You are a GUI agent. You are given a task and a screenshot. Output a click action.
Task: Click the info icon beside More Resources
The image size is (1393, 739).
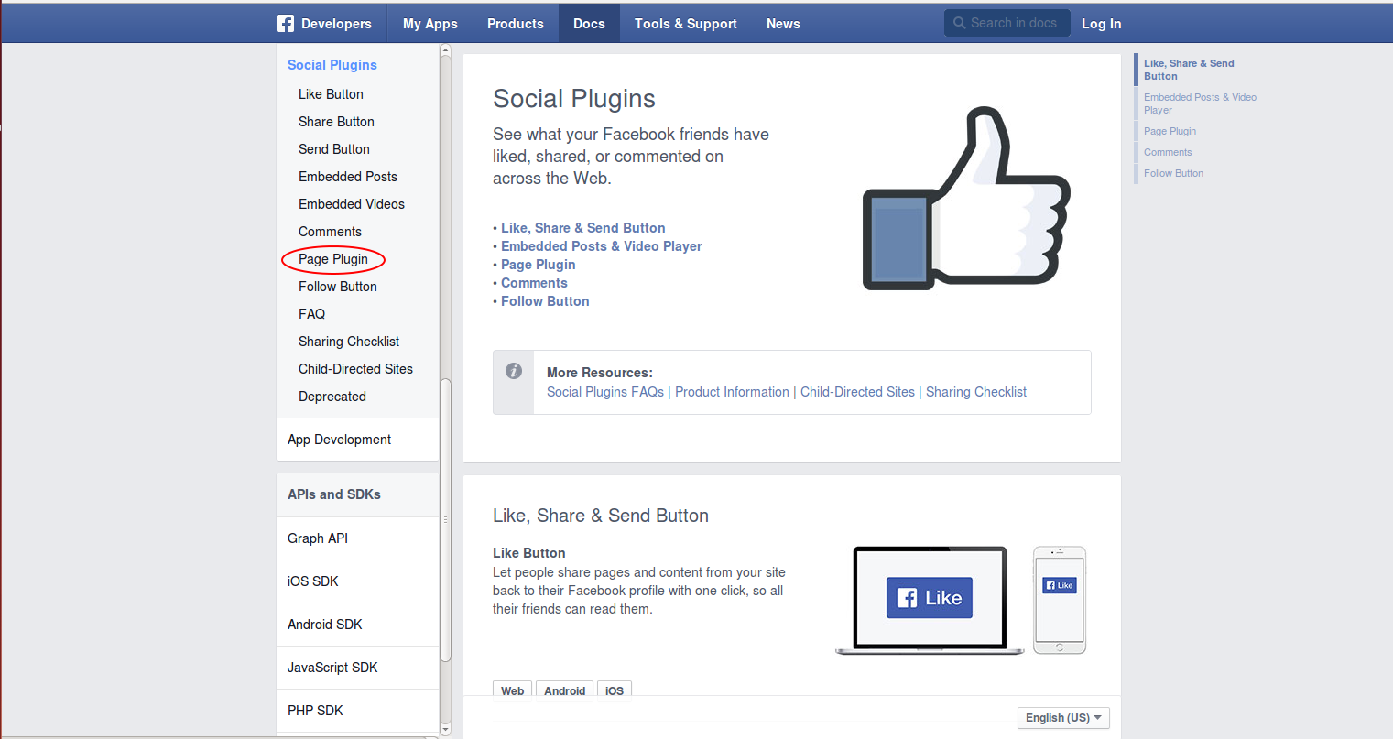click(x=514, y=371)
